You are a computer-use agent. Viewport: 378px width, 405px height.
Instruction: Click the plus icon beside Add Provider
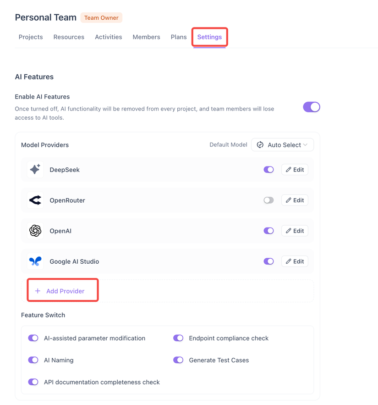[x=38, y=291]
